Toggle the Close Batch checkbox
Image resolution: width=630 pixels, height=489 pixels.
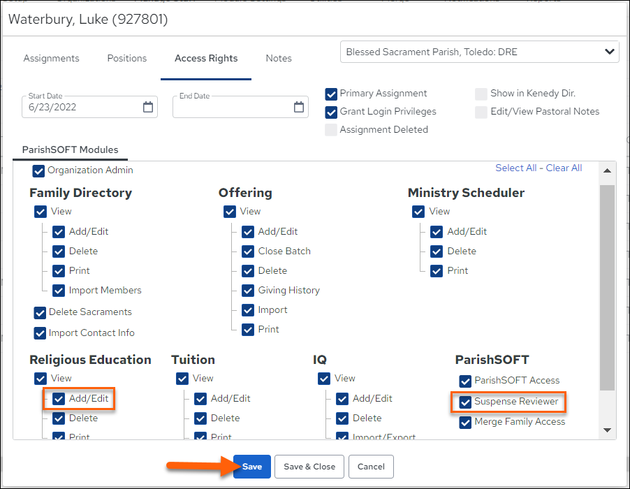tap(248, 251)
